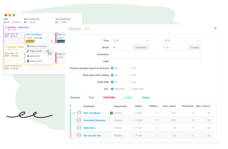Close the Kitchen - 01 dialog

[x=216, y=28]
